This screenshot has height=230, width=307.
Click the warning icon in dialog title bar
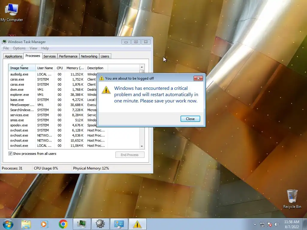click(101, 78)
